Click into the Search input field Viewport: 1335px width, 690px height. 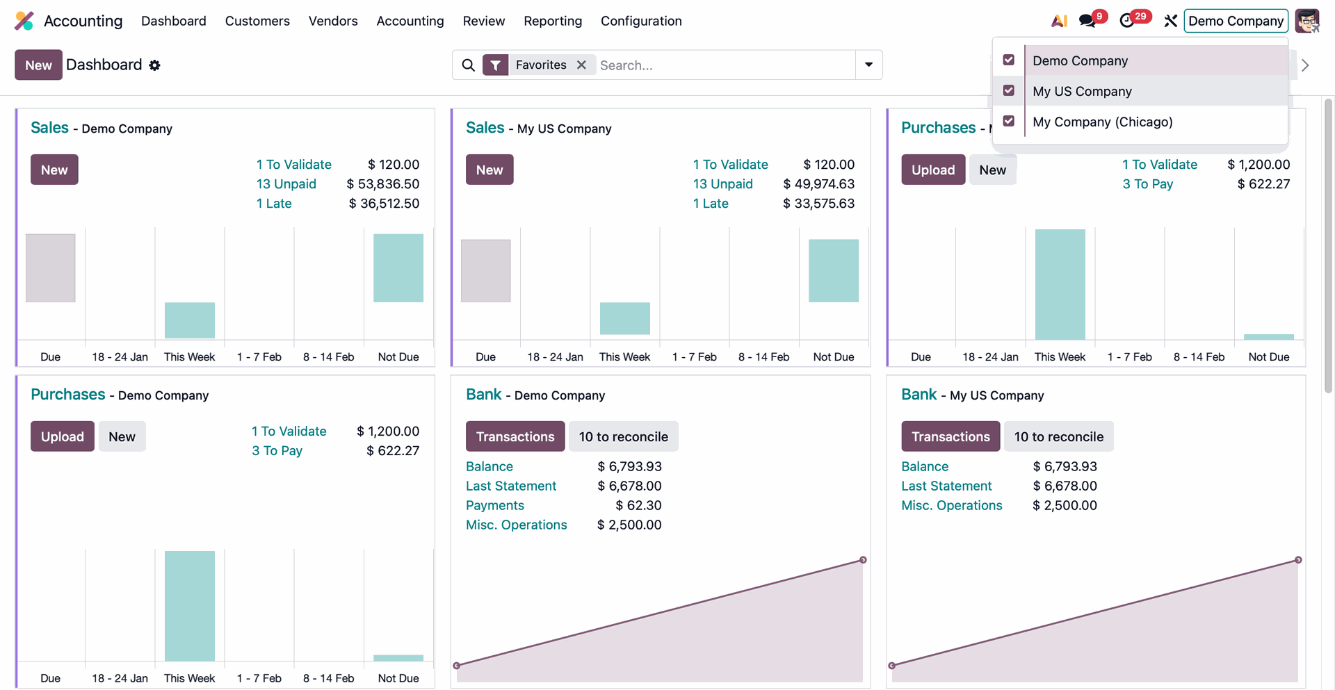(723, 65)
